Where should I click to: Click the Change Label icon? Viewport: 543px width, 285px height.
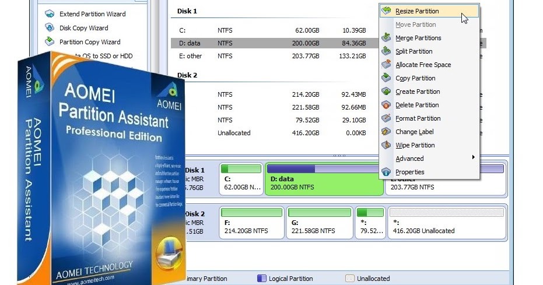[x=386, y=132]
